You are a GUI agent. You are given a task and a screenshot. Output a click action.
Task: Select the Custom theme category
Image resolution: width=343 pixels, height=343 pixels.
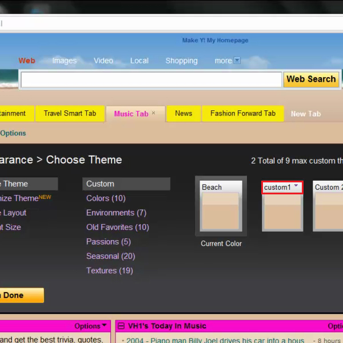126,184
